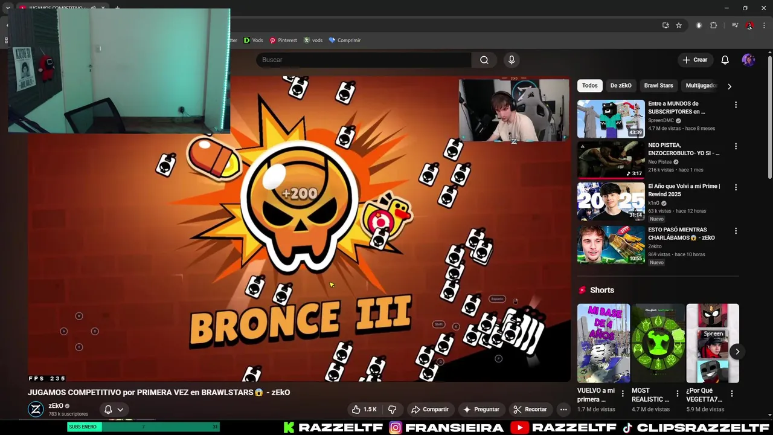
Task: Open the 31:14 Rewind 2025 thumbnail
Action: point(611,201)
